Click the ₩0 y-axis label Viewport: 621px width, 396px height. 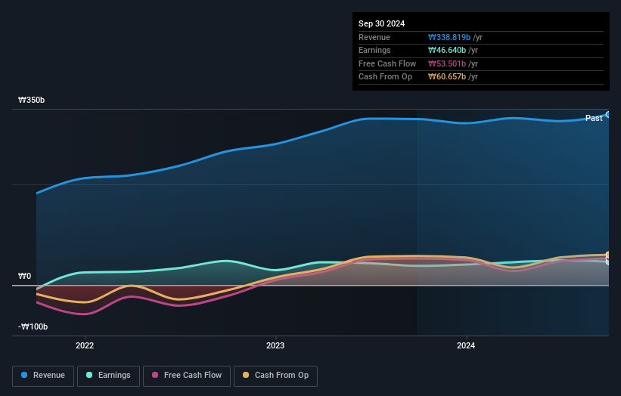[x=24, y=276]
